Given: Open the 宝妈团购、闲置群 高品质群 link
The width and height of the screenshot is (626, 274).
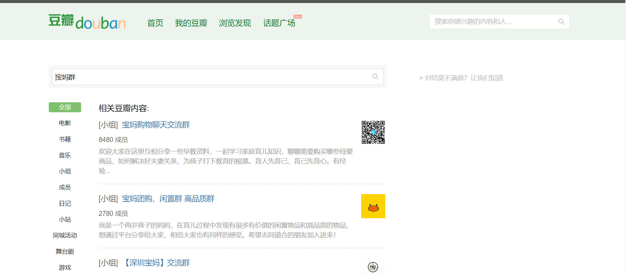Looking at the screenshot, I should click(x=168, y=199).
